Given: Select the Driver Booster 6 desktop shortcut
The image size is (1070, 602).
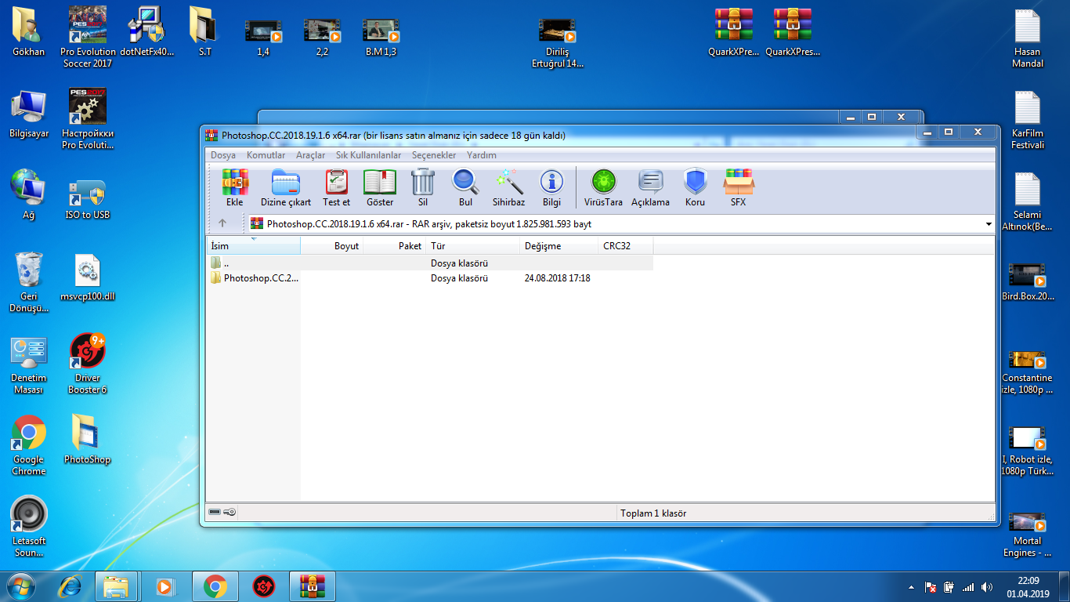Looking at the screenshot, I should tap(88, 364).
